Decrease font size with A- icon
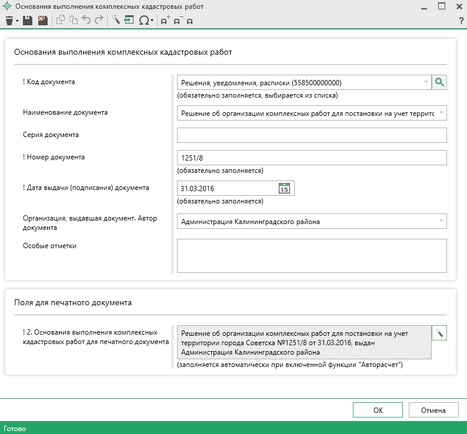Image resolution: width=467 pixels, height=434 pixels. pyautogui.click(x=178, y=21)
